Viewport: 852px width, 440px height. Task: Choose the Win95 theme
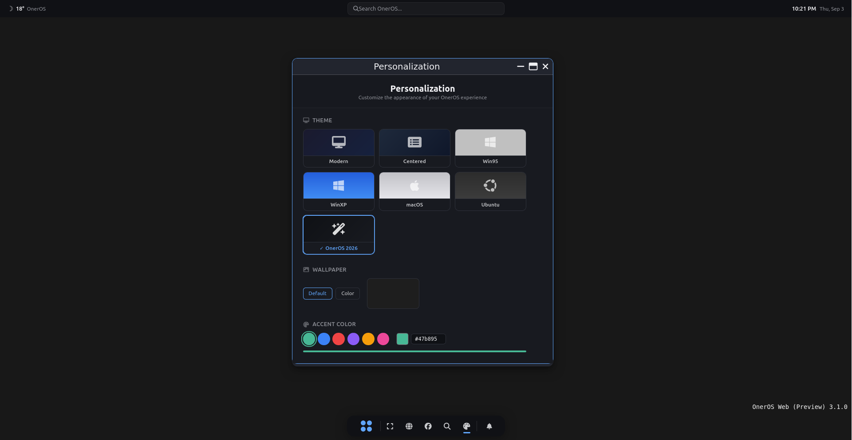490,148
